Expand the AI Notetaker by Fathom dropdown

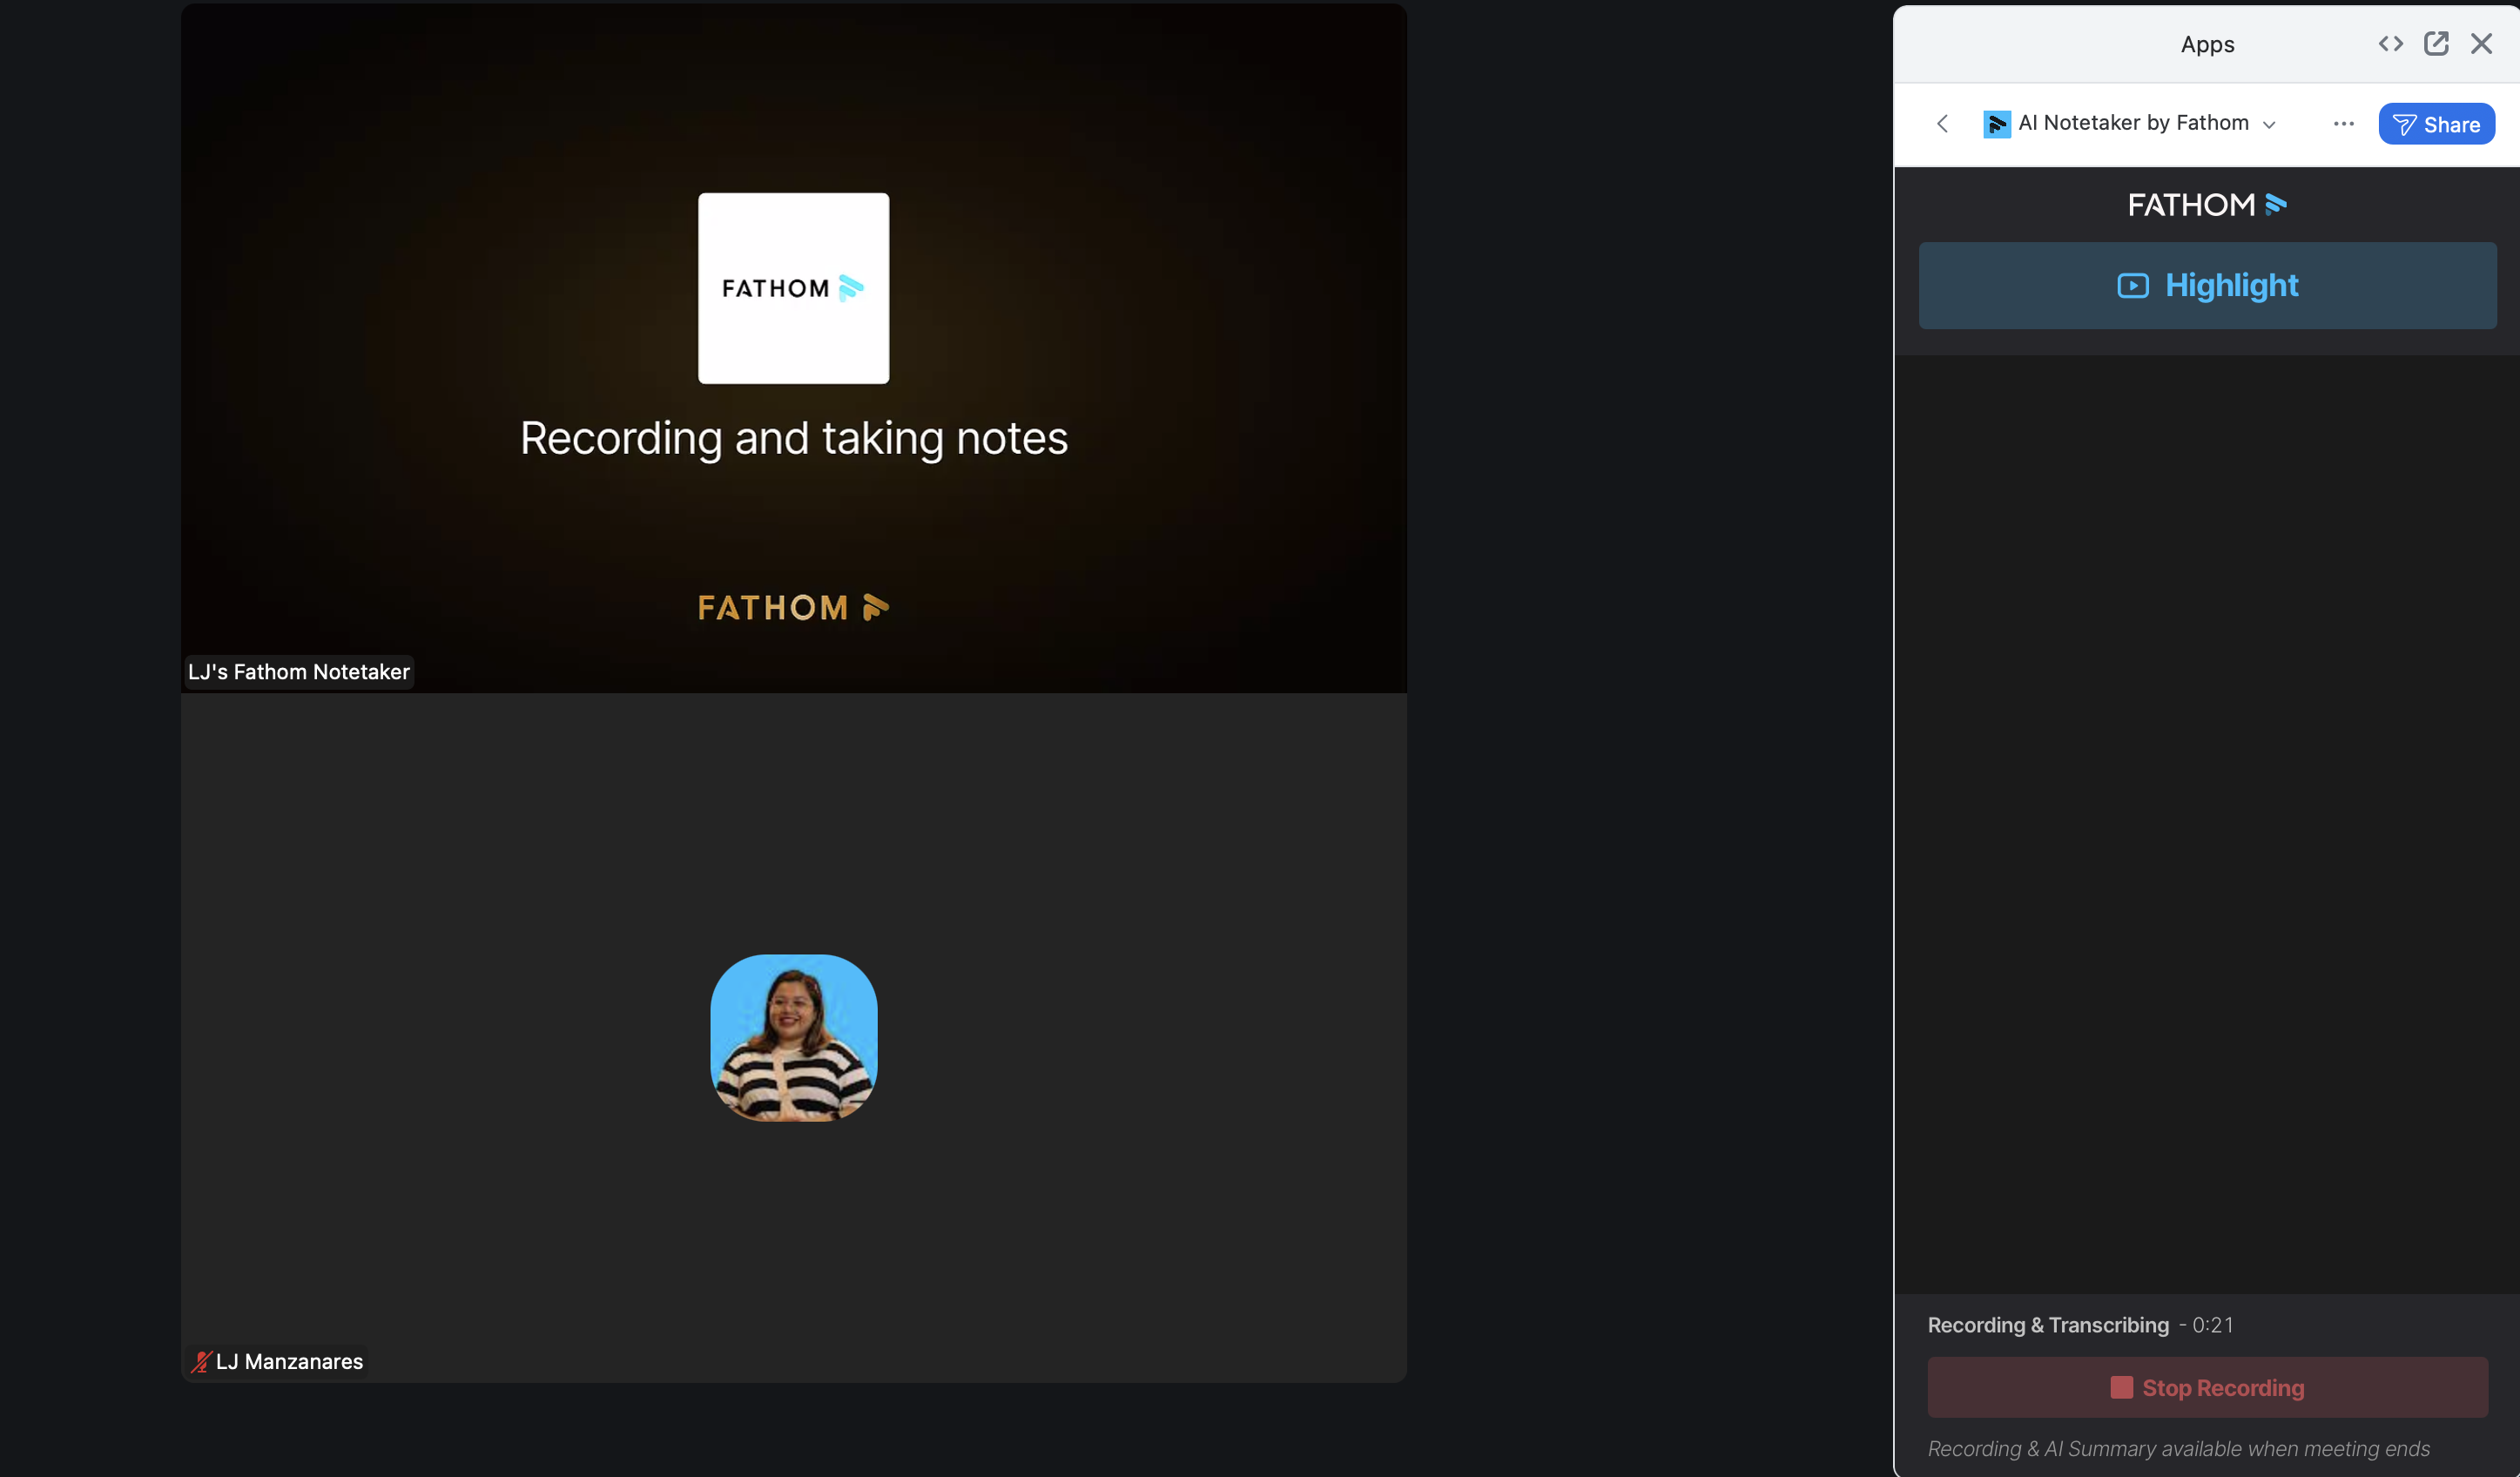[x=2269, y=125]
